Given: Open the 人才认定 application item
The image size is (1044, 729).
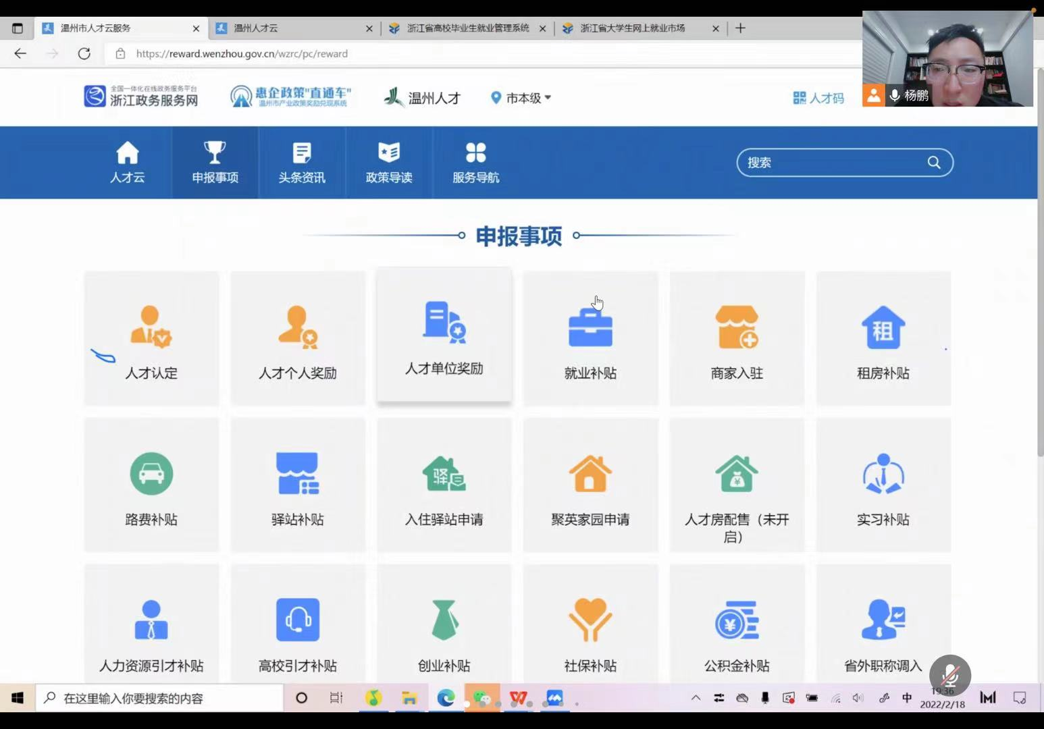Looking at the screenshot, I should 151,339.
